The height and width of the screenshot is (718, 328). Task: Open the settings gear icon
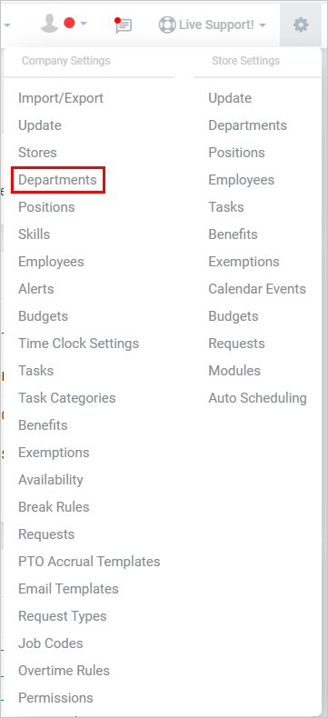click(301, 25)
